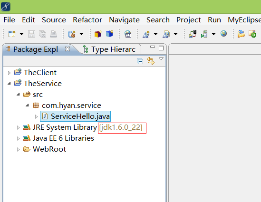The height and width of the screenshot is (202, 261).
Task: Click the Type Hierarchy tab icon
Action: [86, 49]
